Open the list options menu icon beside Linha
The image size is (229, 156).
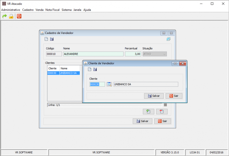[x=165, y=105]
